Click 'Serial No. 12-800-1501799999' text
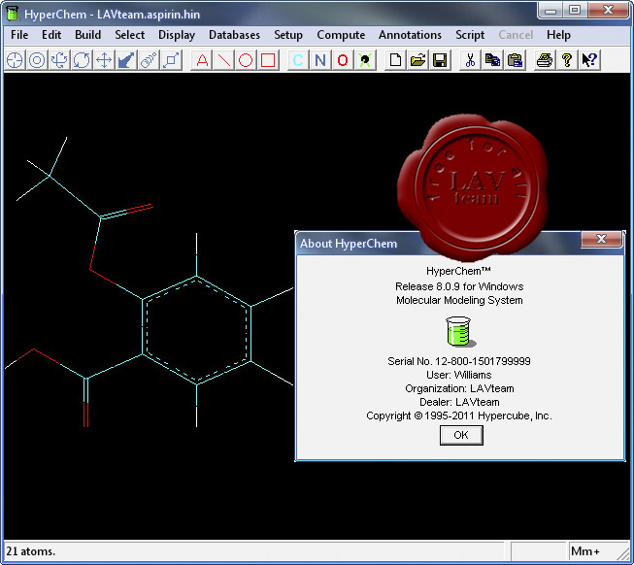The width and height of the screenshot is (634, 565). pyautogui.click(x=459, y=361)
